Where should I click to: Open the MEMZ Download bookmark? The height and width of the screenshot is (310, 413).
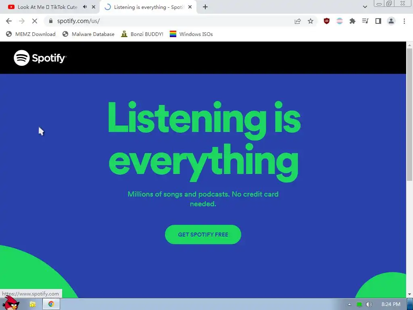31,34
